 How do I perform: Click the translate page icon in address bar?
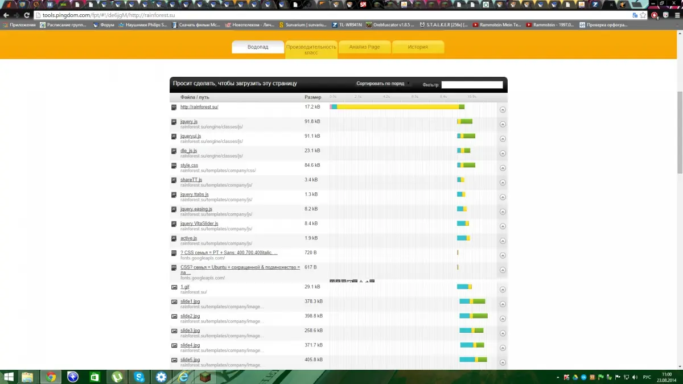coord(634,15)
